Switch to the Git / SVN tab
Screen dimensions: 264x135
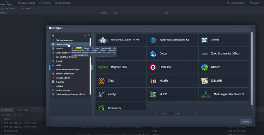[x=22, y=110]
